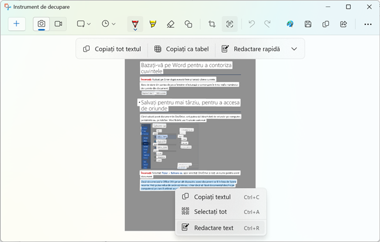Choose Redactare text in context menu
The width and height of the screenshot is (380, 242).
[213, 227]
